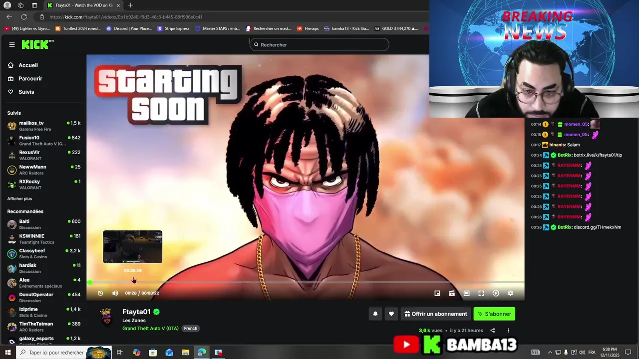The width and height of the screenshot is (639, 359).
Task: Open the playback speed control
Action: click(496, 293)
